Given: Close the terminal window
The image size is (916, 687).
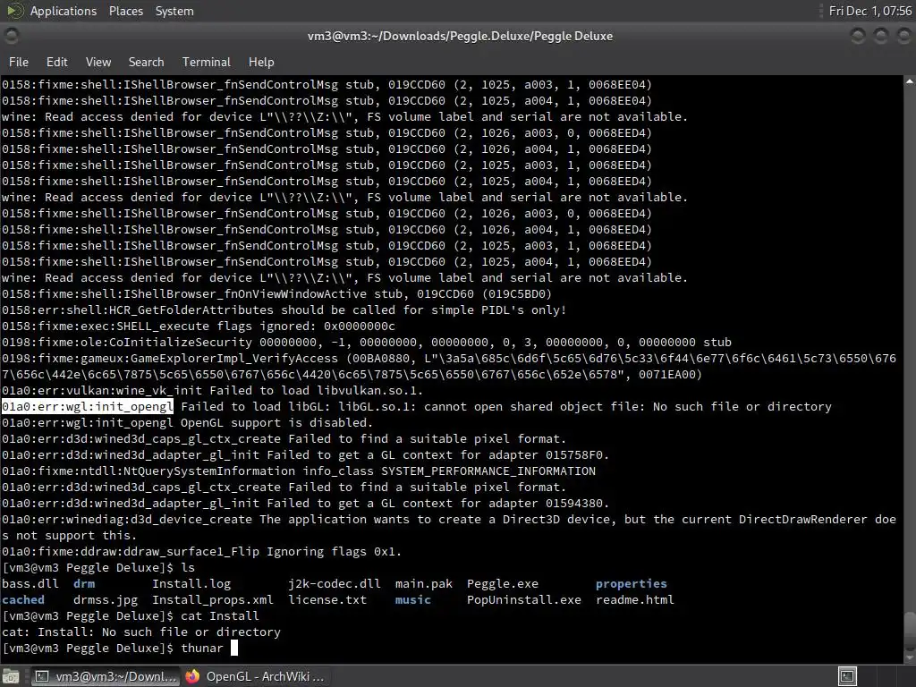Looking at the screenshot, I should tap(903, 36).
